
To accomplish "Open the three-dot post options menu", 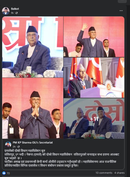I will (x=121, y=10).
